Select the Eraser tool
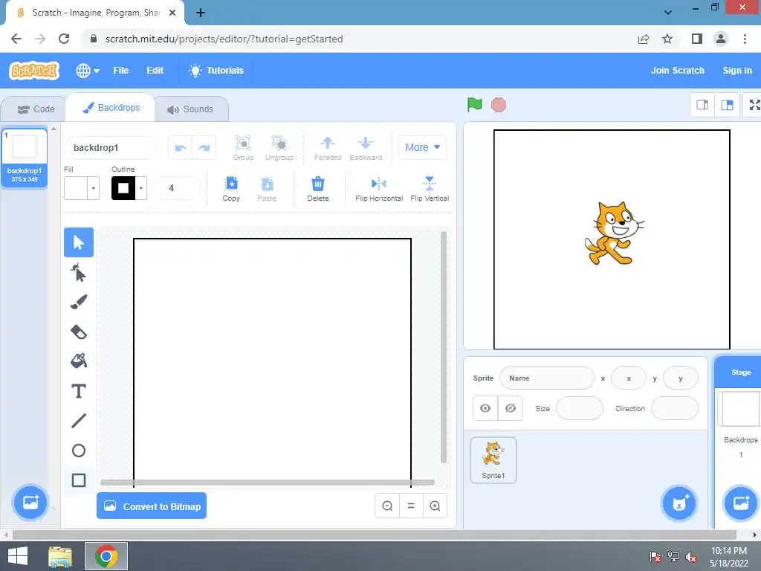Image resolution: width=761 pixels, height=571 pixels. tap(79, 332)
